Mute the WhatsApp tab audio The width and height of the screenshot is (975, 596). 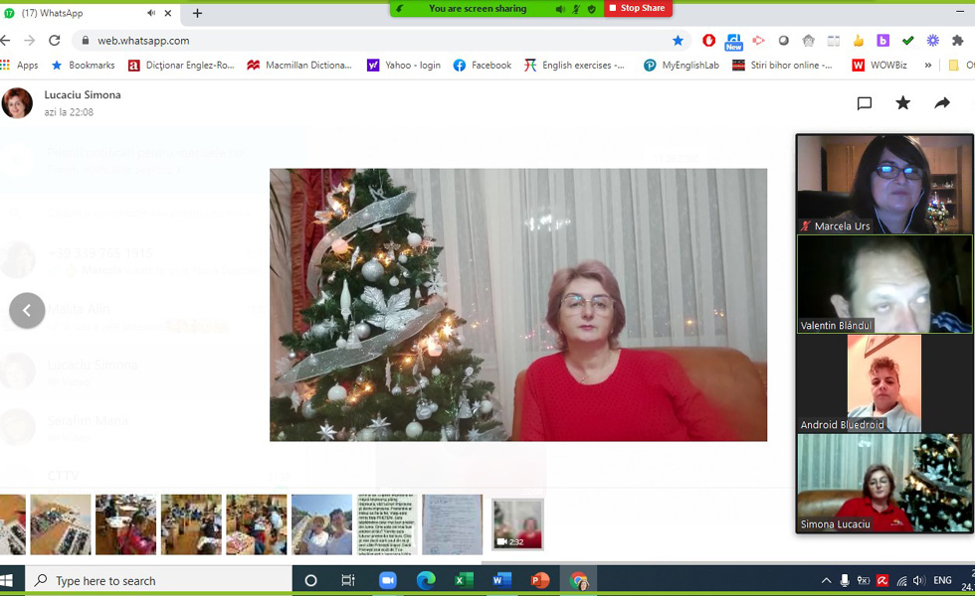click(151, 13)
